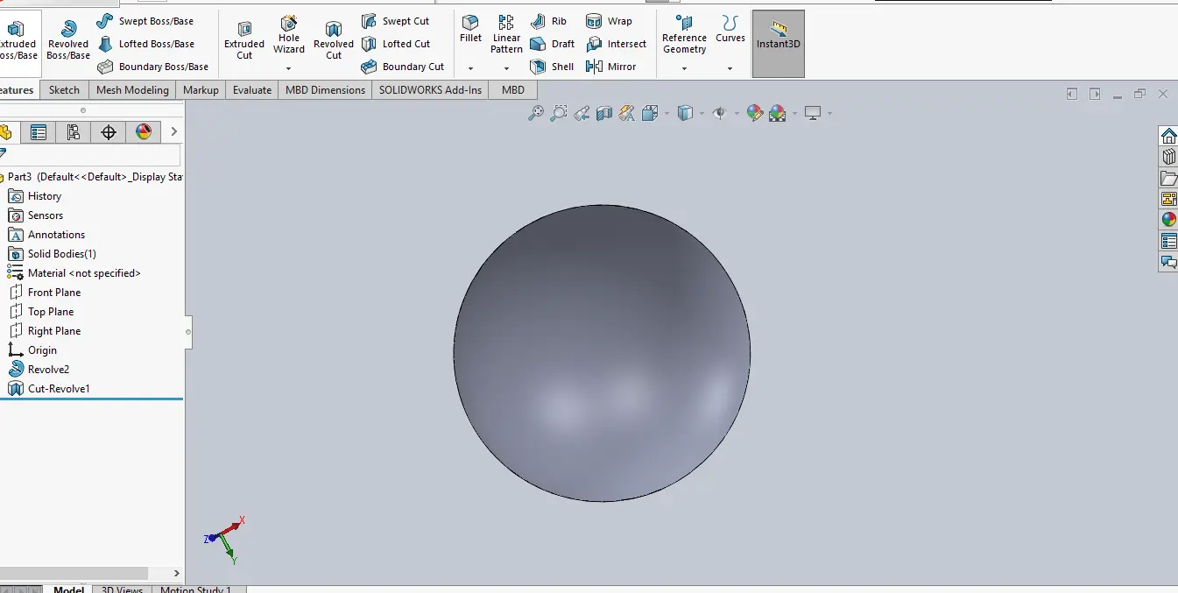
Task: Open Reference Geometry tool
Action: point(684,34)
